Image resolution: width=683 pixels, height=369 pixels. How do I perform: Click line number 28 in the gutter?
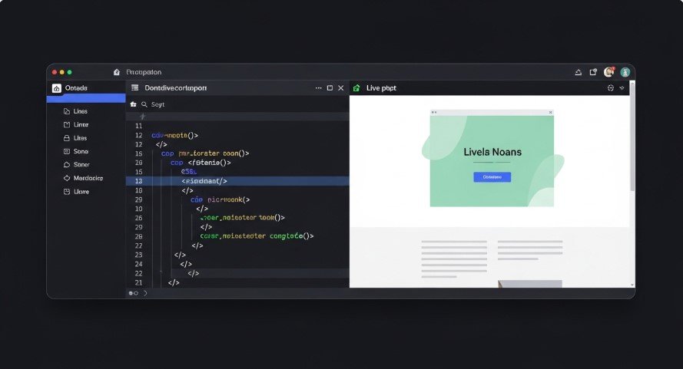138,237
